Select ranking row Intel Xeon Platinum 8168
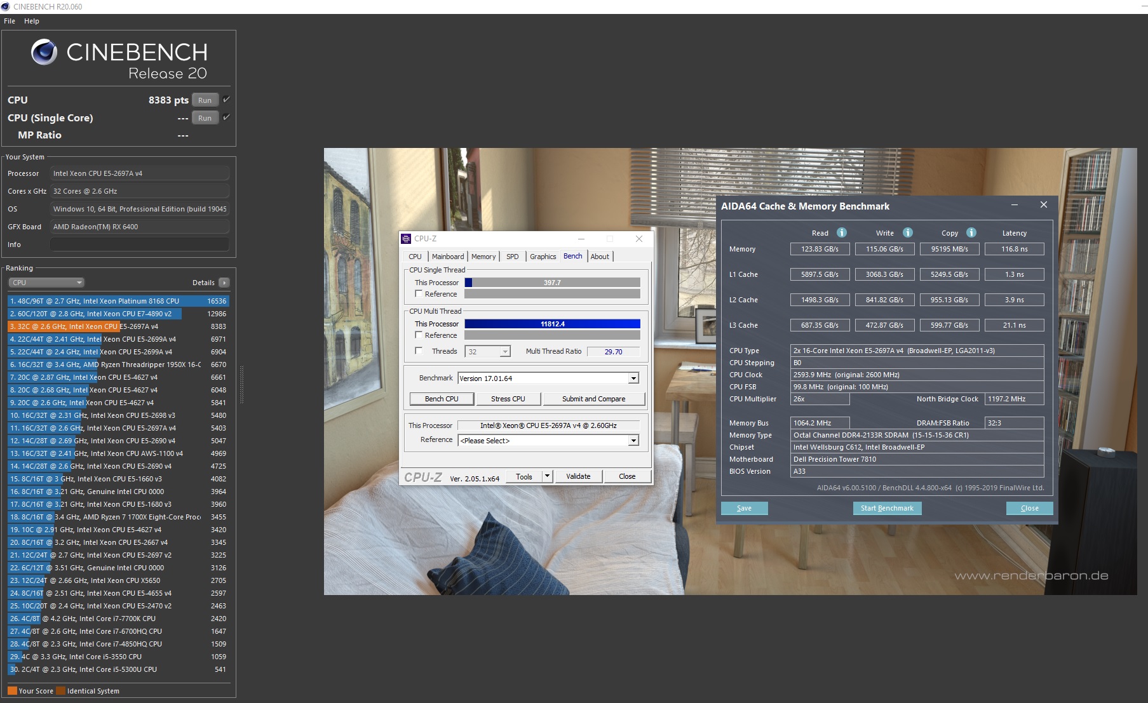Screen dimensions: 1148x703 (118, 301)
